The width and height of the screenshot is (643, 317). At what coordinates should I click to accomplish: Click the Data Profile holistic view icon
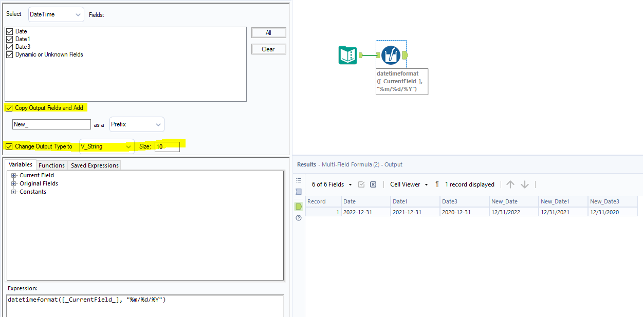pos(299,191)
